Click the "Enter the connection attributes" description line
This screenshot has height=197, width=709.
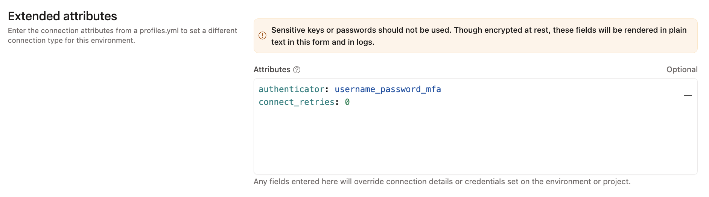[x=60, y=30]
